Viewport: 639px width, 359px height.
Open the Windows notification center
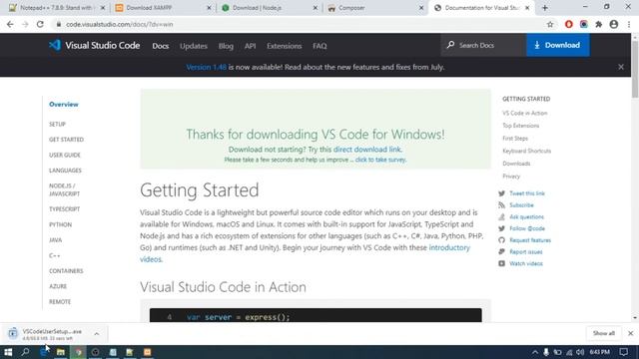(x=623, y=352)
